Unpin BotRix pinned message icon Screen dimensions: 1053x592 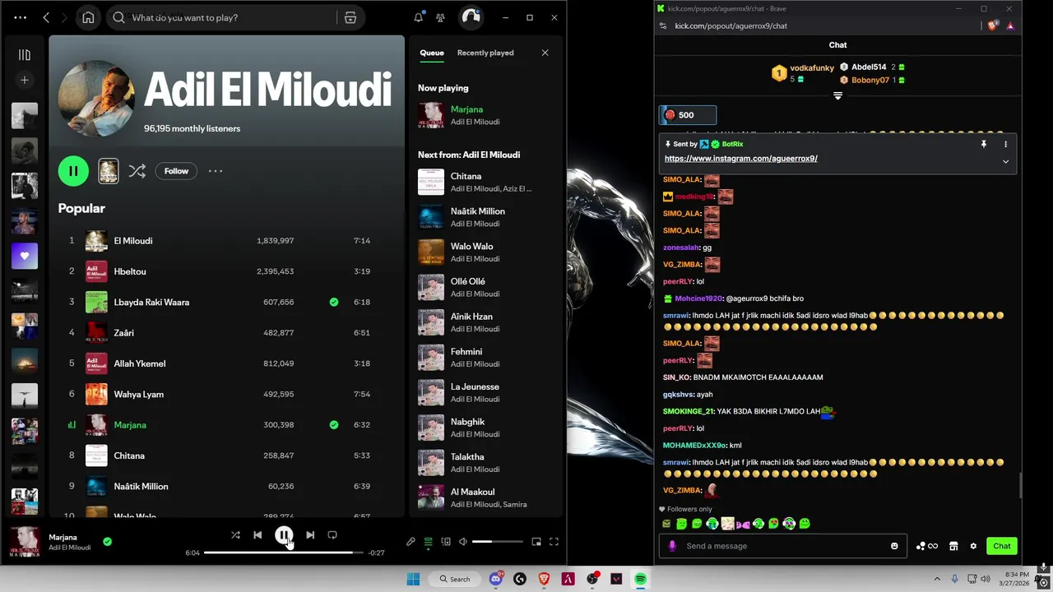tap(983, 144)
